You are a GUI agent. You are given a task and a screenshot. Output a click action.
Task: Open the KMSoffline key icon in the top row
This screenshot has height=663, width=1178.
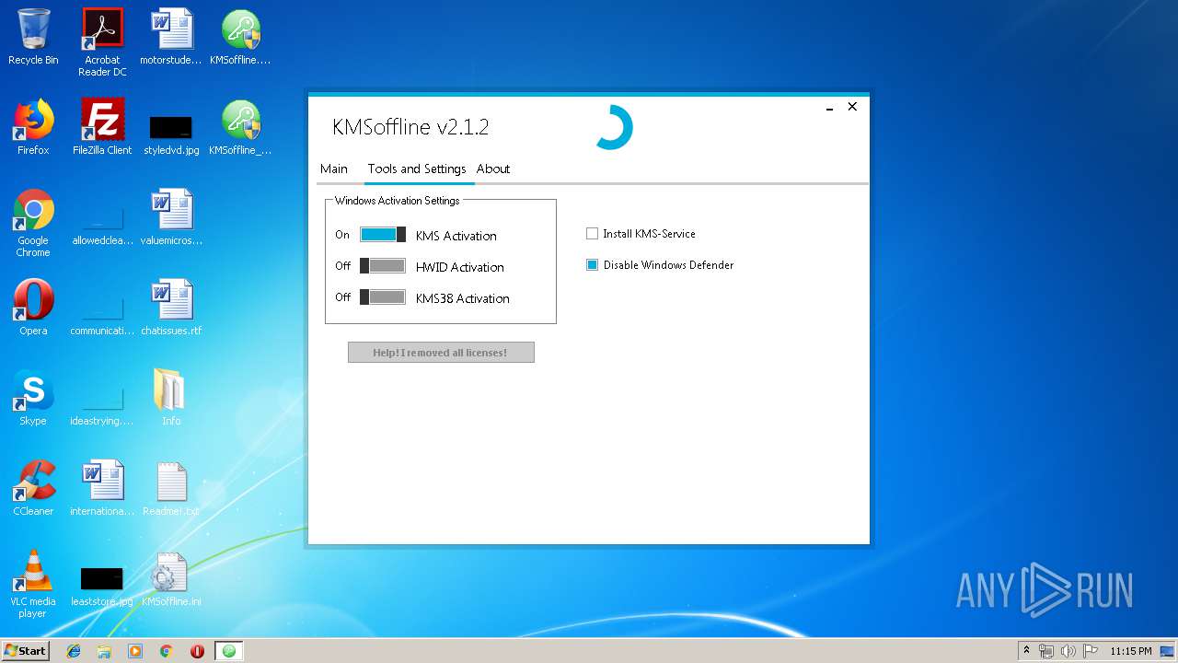click(240, 37)
